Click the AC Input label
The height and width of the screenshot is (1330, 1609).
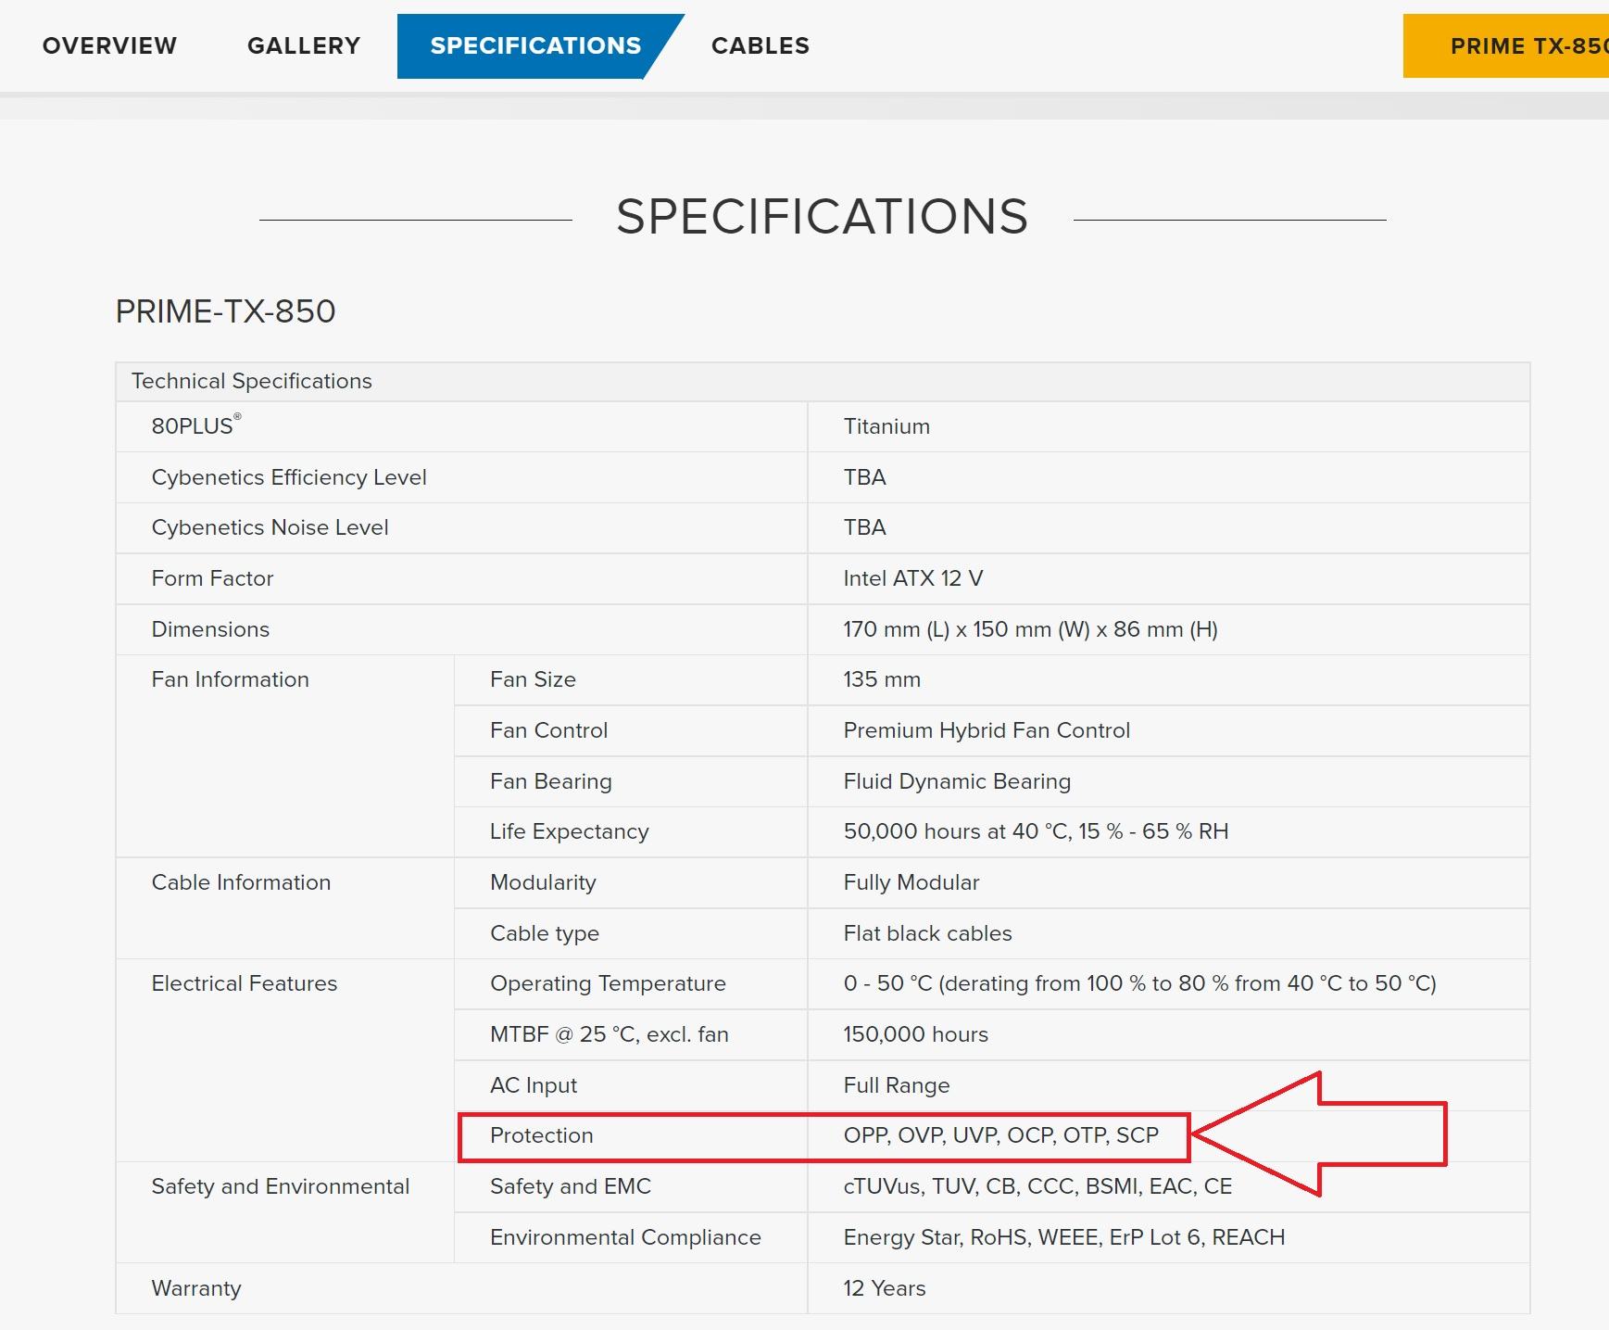click(533, 1085)
